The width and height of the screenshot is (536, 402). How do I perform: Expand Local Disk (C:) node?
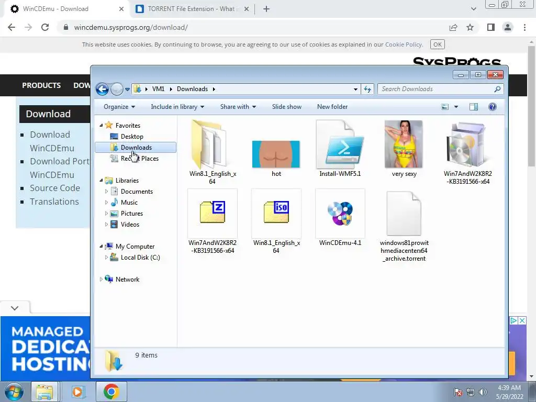coord(106,258)
